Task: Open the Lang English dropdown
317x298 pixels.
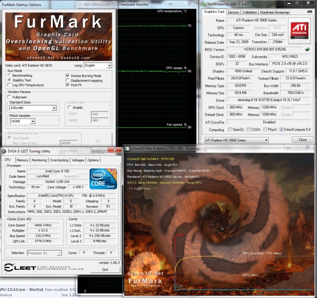Action: tap(98, 65)
